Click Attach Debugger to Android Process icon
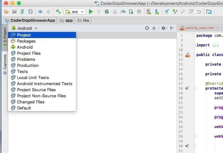The height and width of the screenshot is (153, 223). point(131,12)
